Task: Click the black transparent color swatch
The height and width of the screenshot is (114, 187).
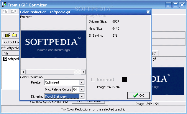Action: click(125, 79)
